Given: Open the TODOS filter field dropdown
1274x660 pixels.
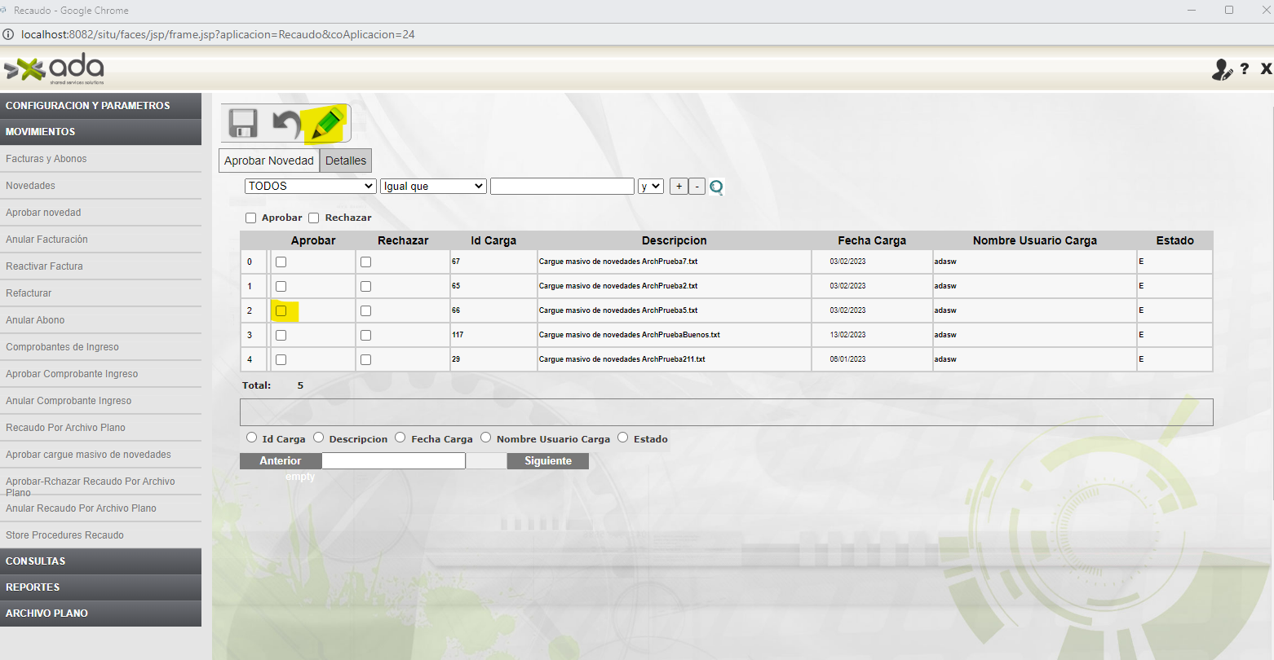Looking at the screenshot, I should (x=310, y=187).
